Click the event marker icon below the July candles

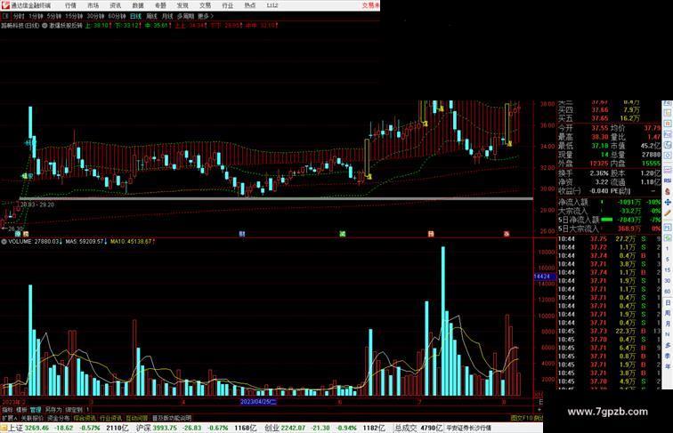pyautogui.click(x=431, y=234)
